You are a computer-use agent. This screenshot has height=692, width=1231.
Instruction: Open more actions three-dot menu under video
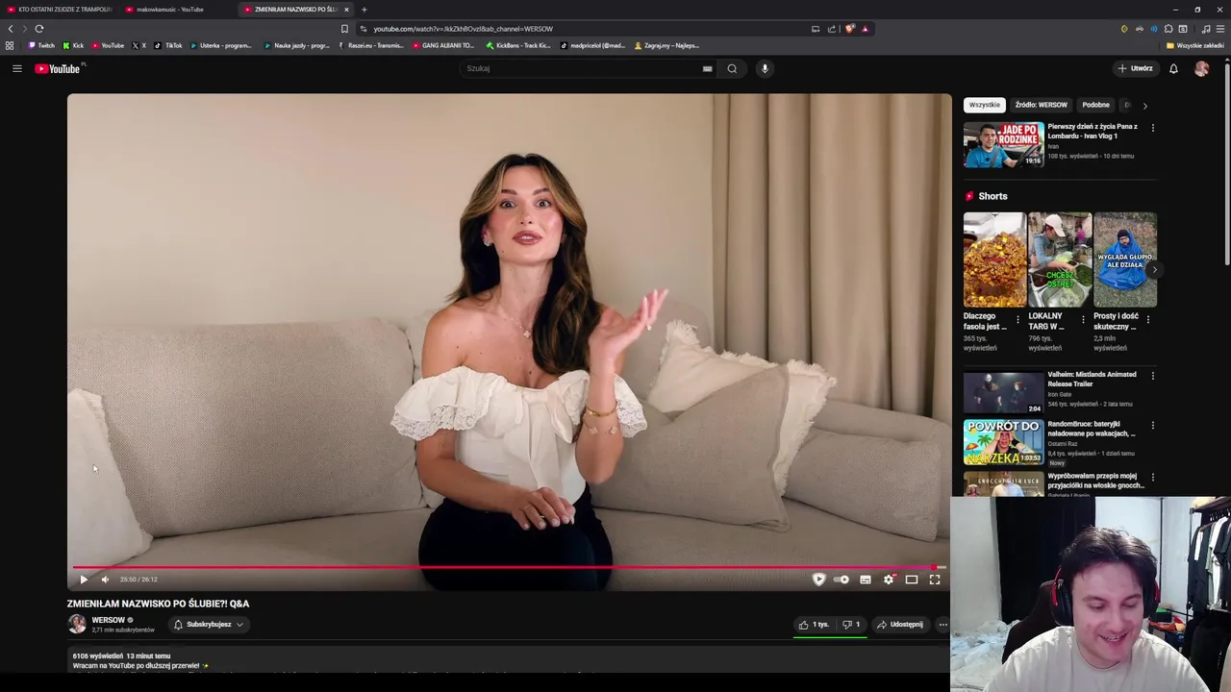tap(942, 625)
